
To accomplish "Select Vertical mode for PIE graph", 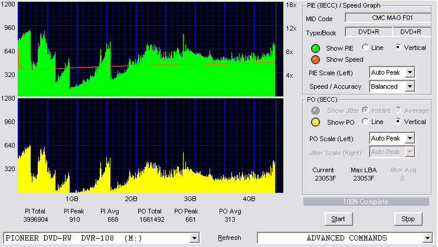I will [398, 47].
